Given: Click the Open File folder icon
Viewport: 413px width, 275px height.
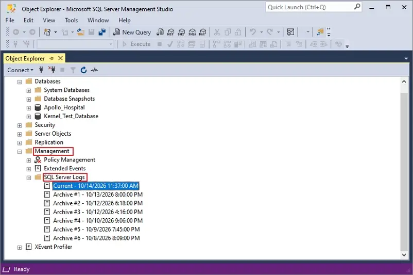Looking at the screenshot, I should pos(81,32).
